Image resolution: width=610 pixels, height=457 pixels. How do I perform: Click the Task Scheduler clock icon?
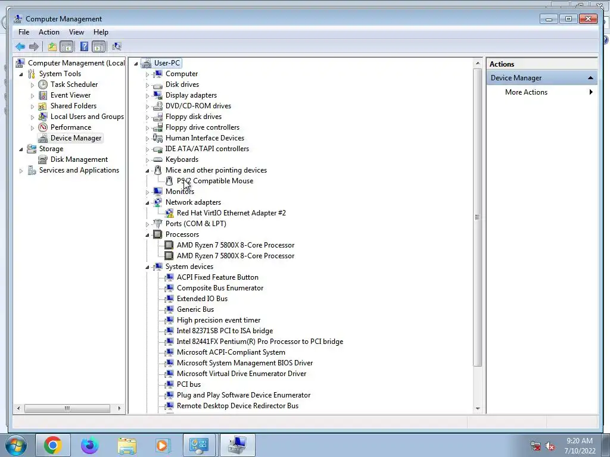coord(43,84)
